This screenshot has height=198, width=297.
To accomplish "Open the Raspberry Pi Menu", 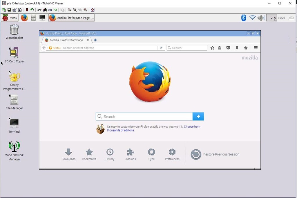I will point(10,18).
